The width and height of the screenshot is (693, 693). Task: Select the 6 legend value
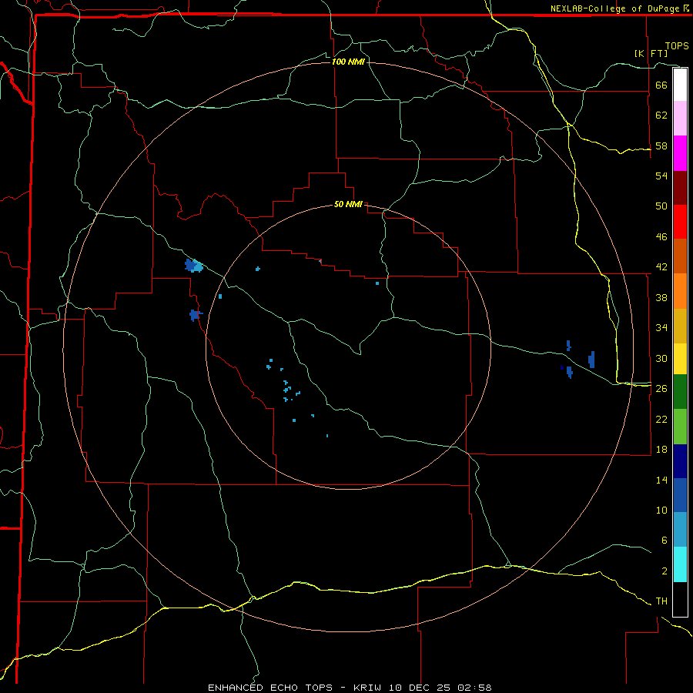[664, 540]
